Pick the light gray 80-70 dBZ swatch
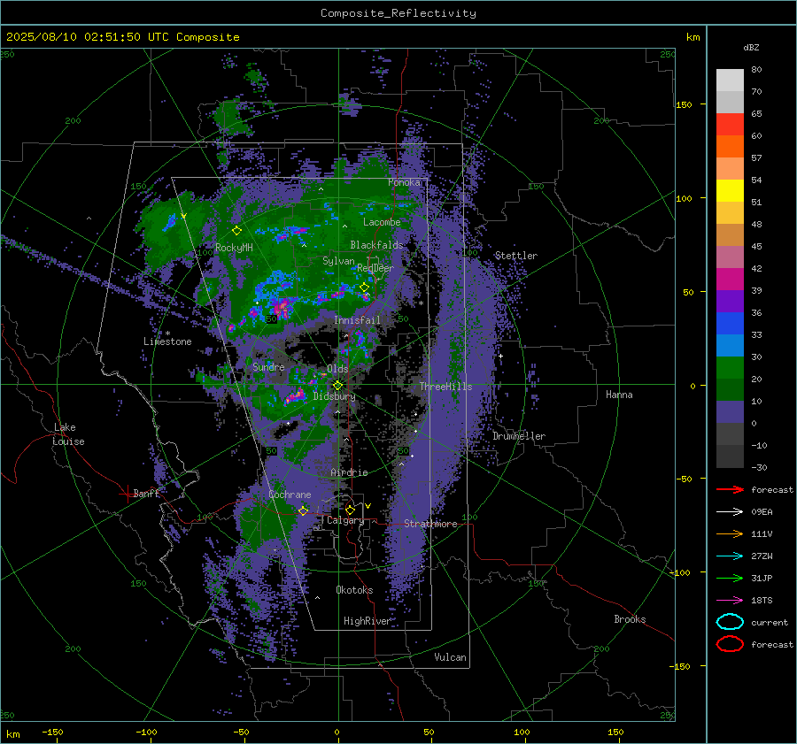 pos(730,81)
